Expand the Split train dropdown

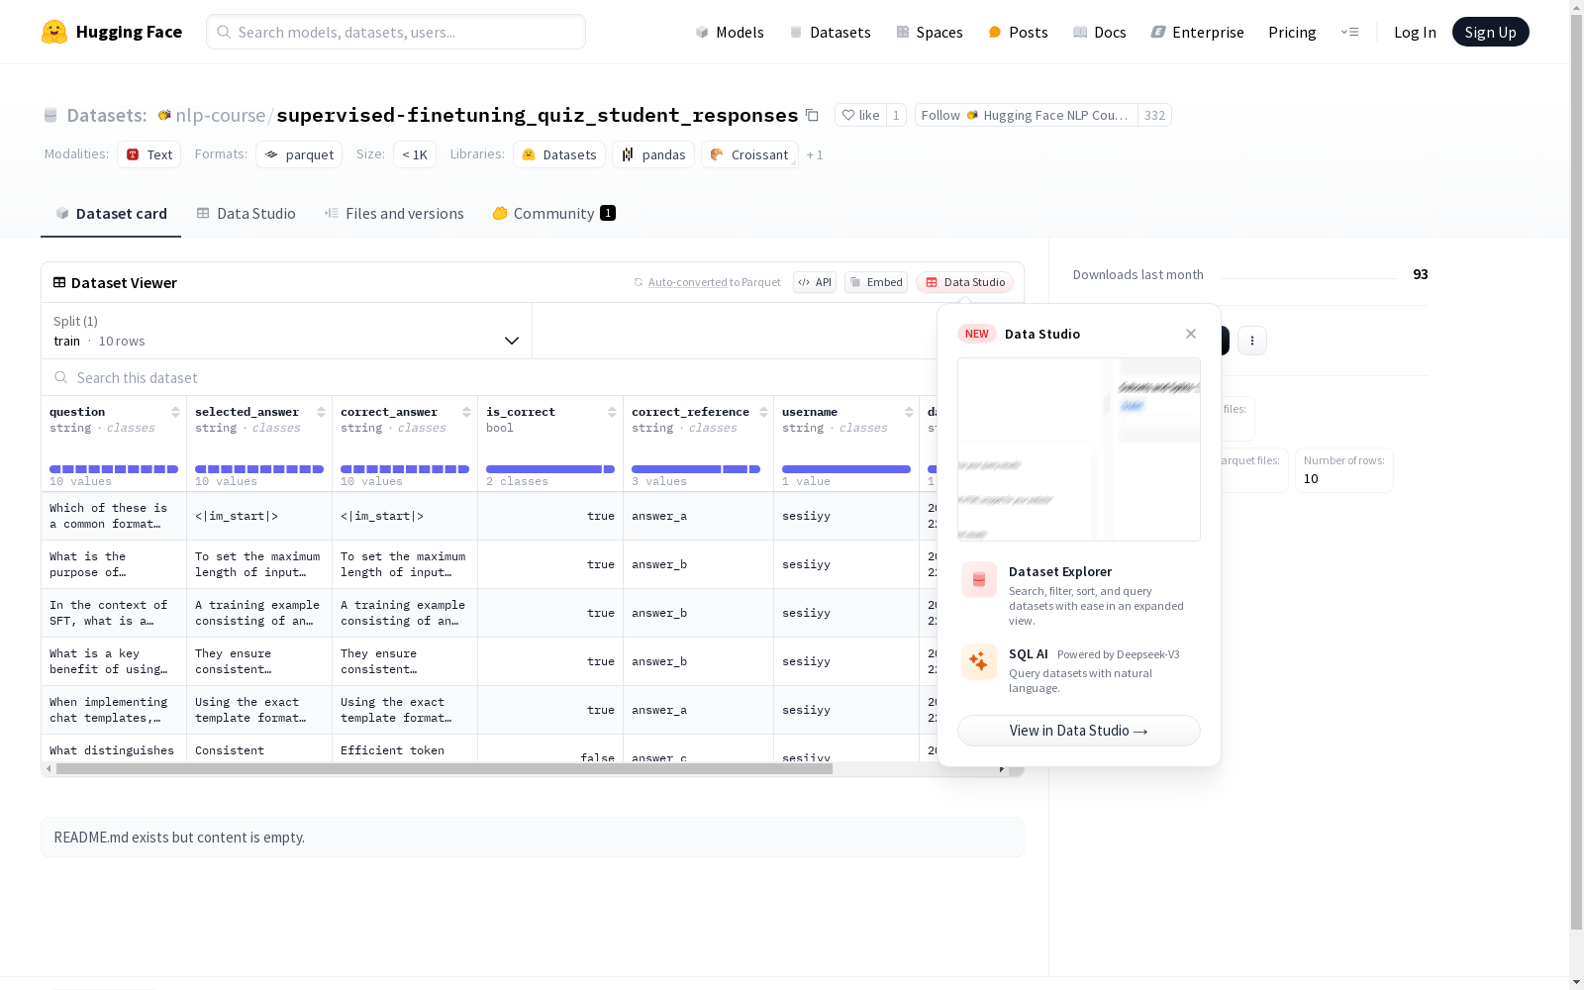coord(287,331)
